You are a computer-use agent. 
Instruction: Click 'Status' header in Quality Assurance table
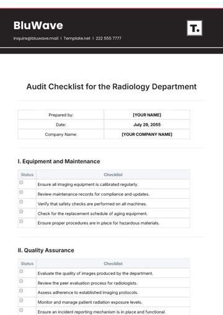[27, 264]
